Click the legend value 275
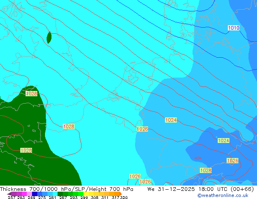The width and height of the screenshot is (257, 199). coord(42,197)
